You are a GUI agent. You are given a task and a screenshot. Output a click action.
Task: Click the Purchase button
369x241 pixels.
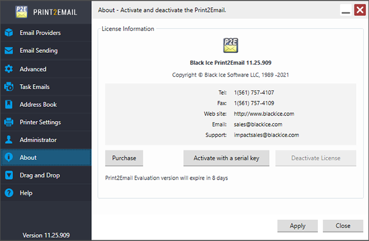[124, 158]
